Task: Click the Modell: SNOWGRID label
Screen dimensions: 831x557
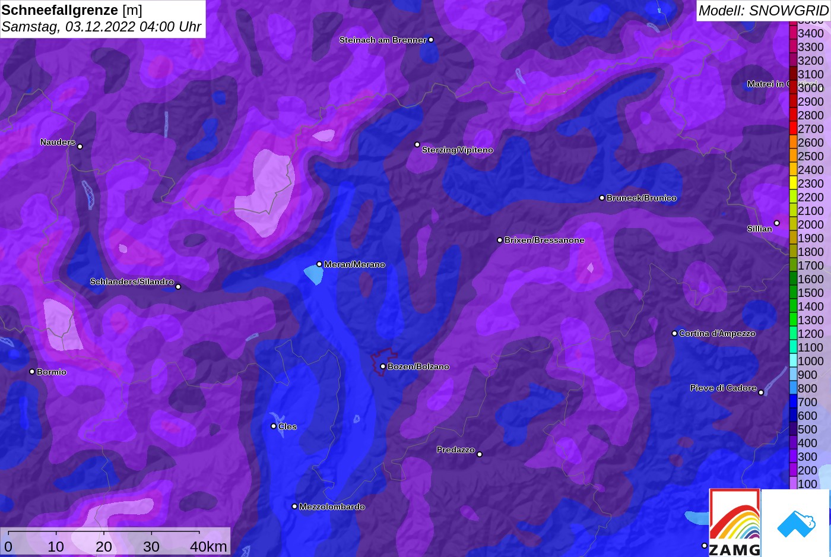Action: coord(763,11)
